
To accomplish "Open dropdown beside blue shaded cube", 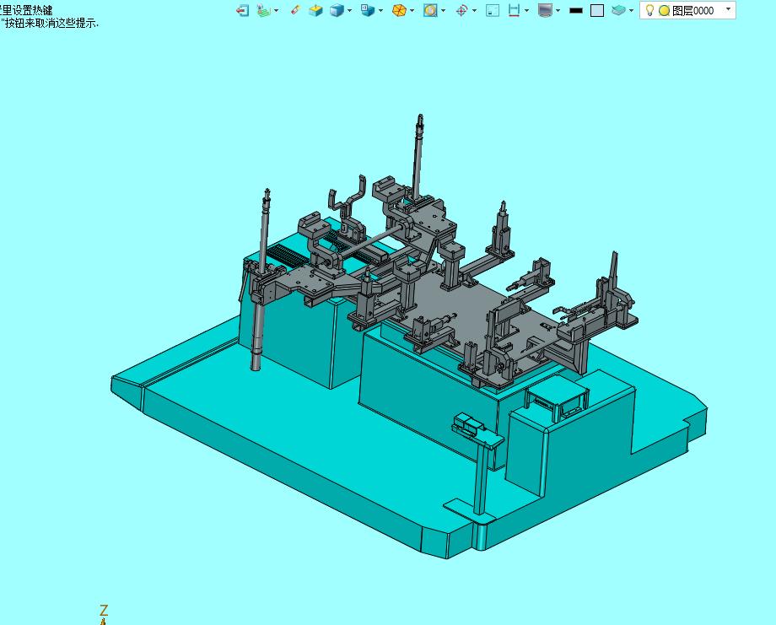I will coord(349,10).
